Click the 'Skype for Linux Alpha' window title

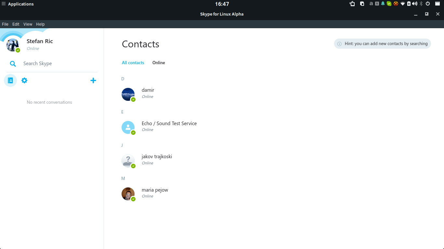pos(222,14)
